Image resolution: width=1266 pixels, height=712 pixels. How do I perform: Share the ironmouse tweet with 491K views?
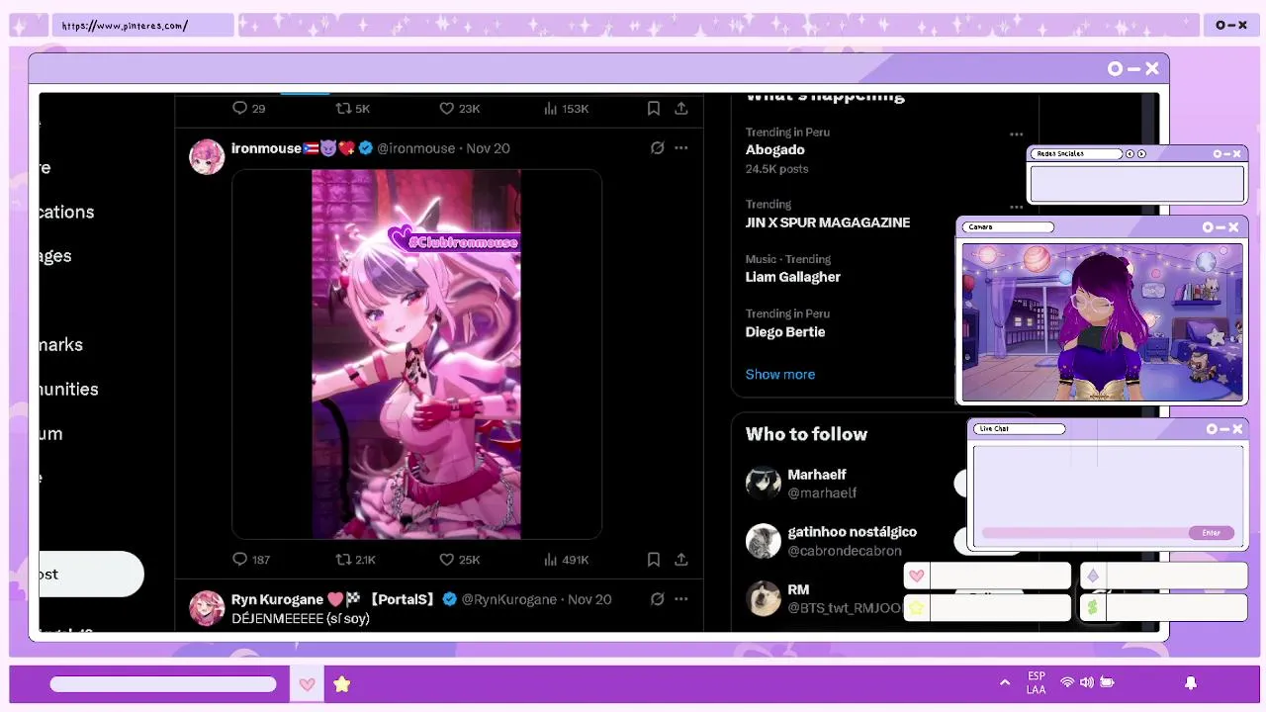coord(681,559)
